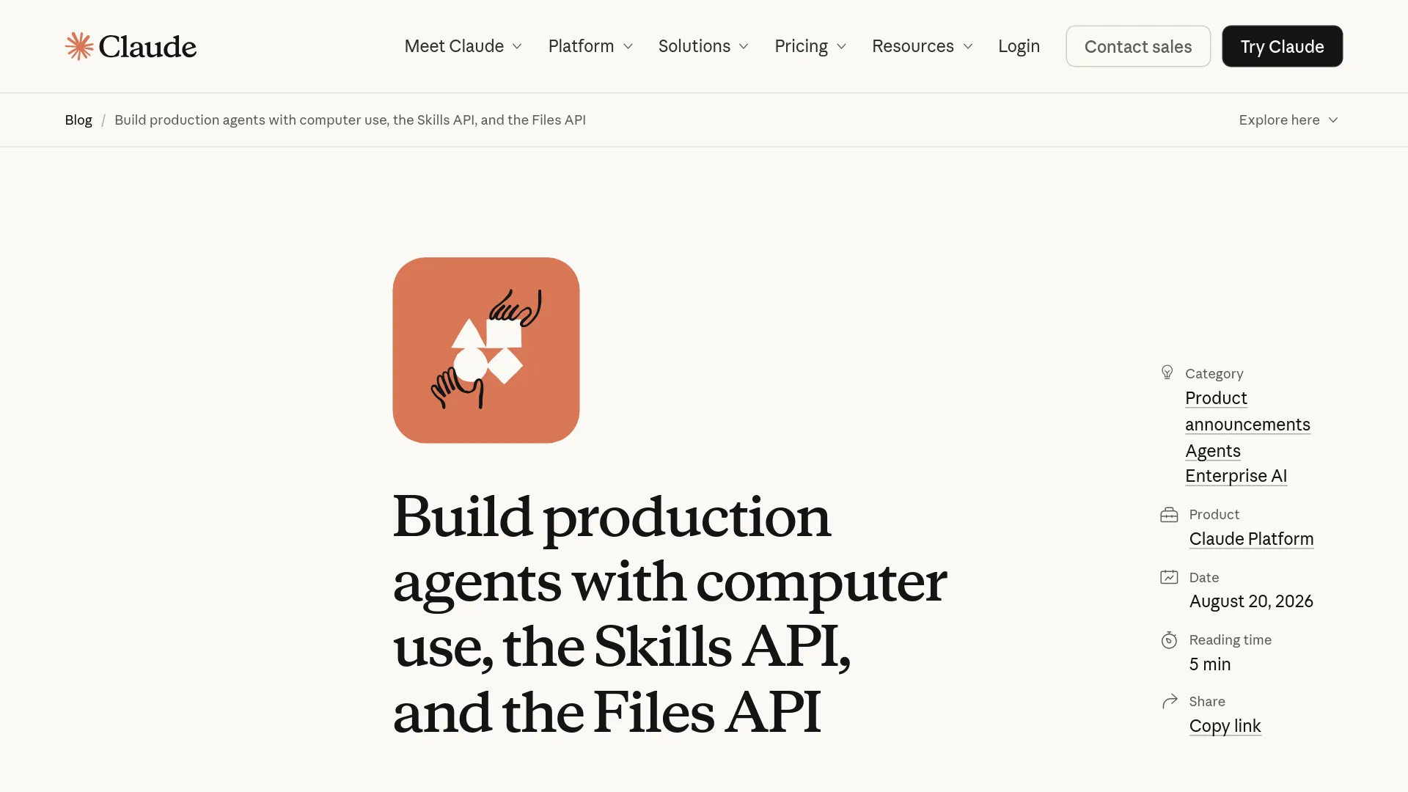This screenshot has width=1408, height=792.
Task: Expand the Resources chevron arrow
Action: [967, 46]
